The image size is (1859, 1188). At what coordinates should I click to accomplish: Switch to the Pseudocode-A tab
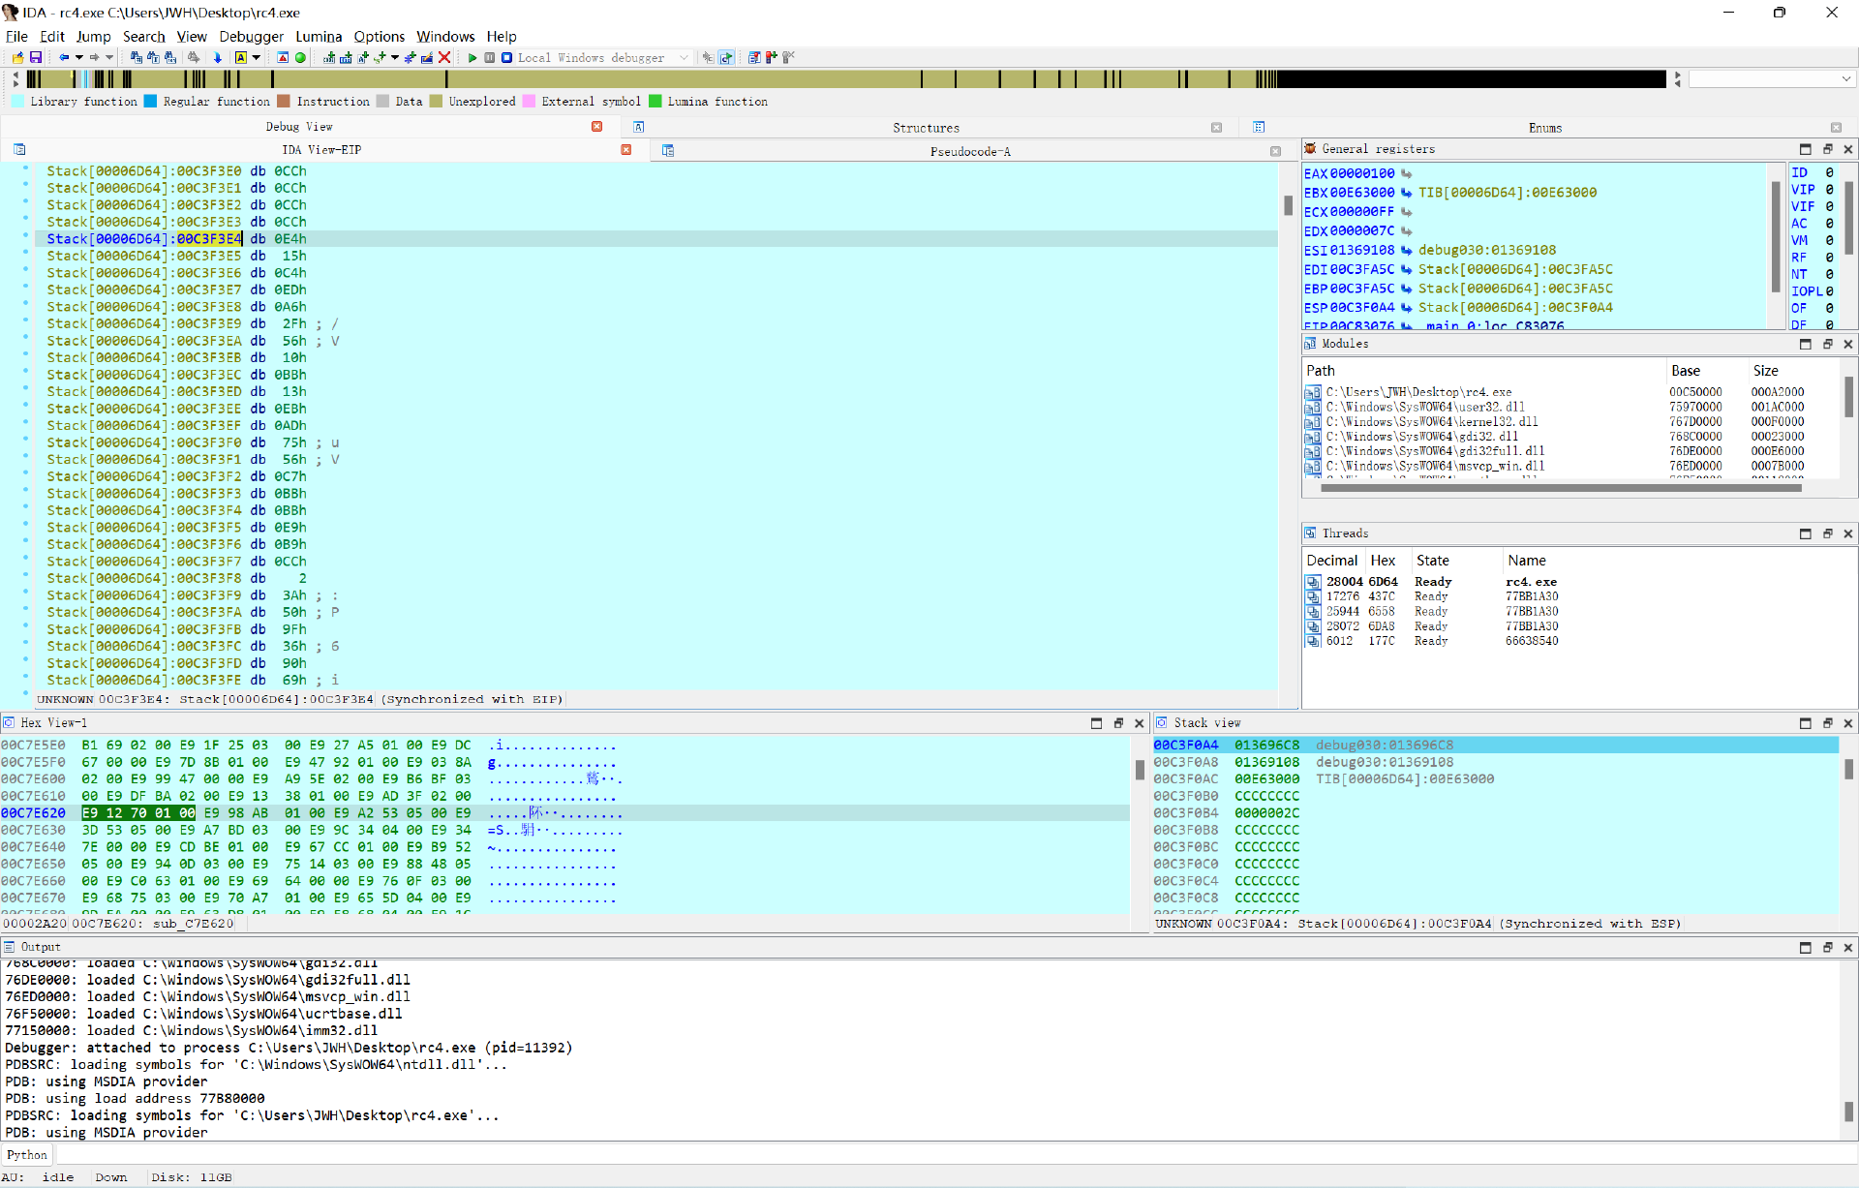click(970, 151)
